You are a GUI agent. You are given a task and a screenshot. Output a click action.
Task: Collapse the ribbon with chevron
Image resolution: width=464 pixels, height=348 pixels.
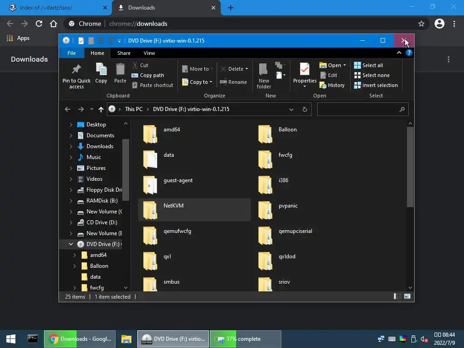click(x=399, y=53)
